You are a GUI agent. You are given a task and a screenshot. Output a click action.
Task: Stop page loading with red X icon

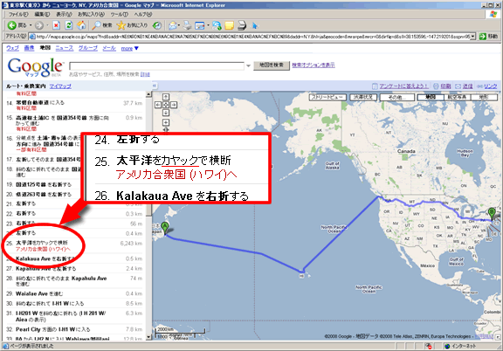tap(57, 25)
